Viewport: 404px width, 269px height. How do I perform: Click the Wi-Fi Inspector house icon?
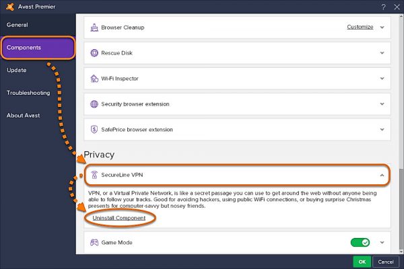pos(94,79)
